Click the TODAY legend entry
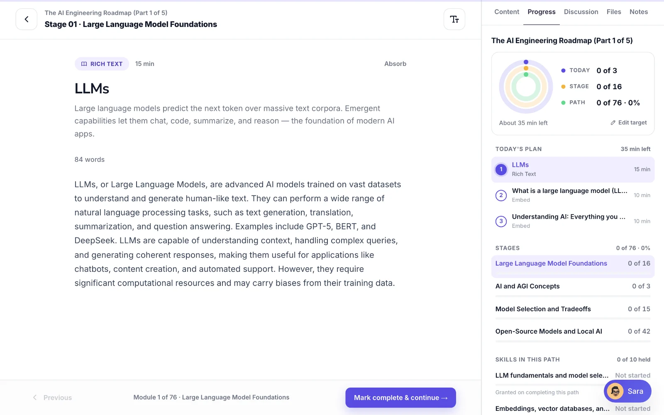Viewport: 664px width, 415px height. pyautogui.click(x=589, y=71)
